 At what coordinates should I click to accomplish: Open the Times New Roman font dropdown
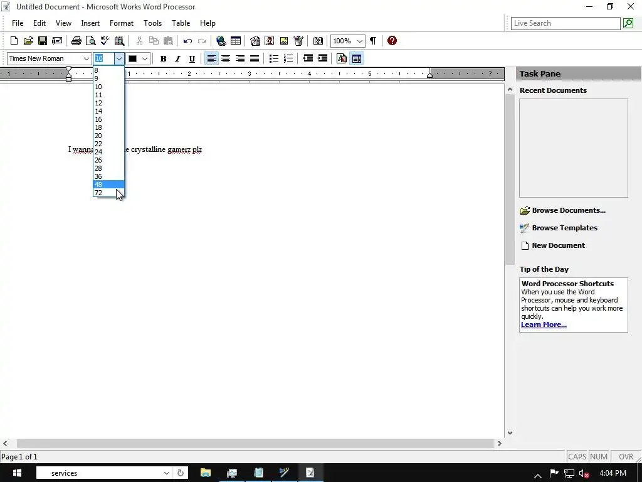[87, 58]
